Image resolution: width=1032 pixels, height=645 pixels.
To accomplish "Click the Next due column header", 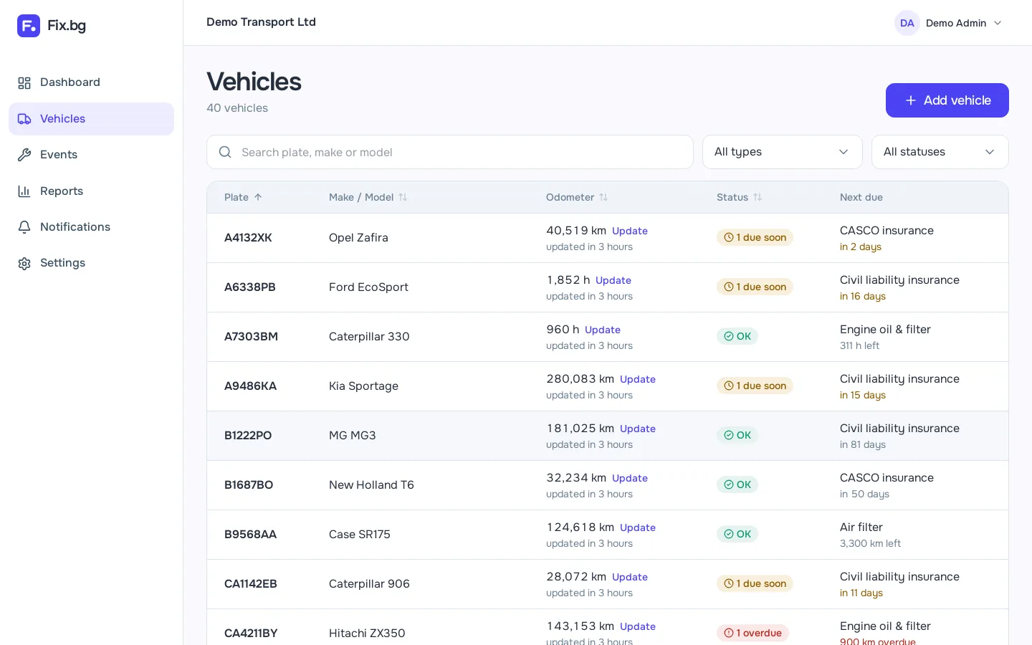I will 861,197.
